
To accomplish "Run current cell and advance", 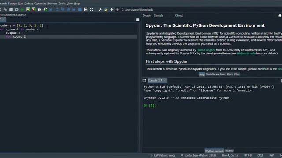I will pyautogui.click(x=33, y=10).
